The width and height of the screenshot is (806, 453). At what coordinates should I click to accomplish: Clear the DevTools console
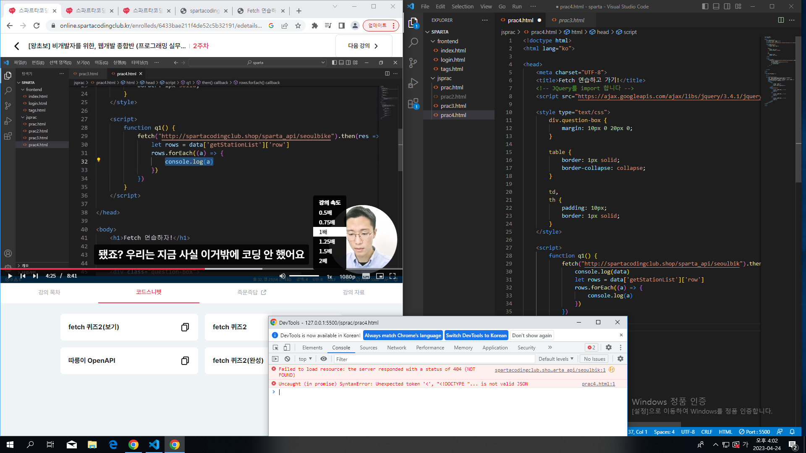[287, 359]
